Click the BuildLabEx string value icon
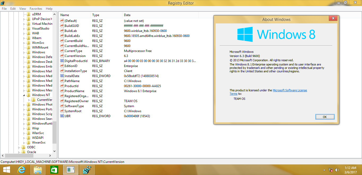 pos(62,36)
